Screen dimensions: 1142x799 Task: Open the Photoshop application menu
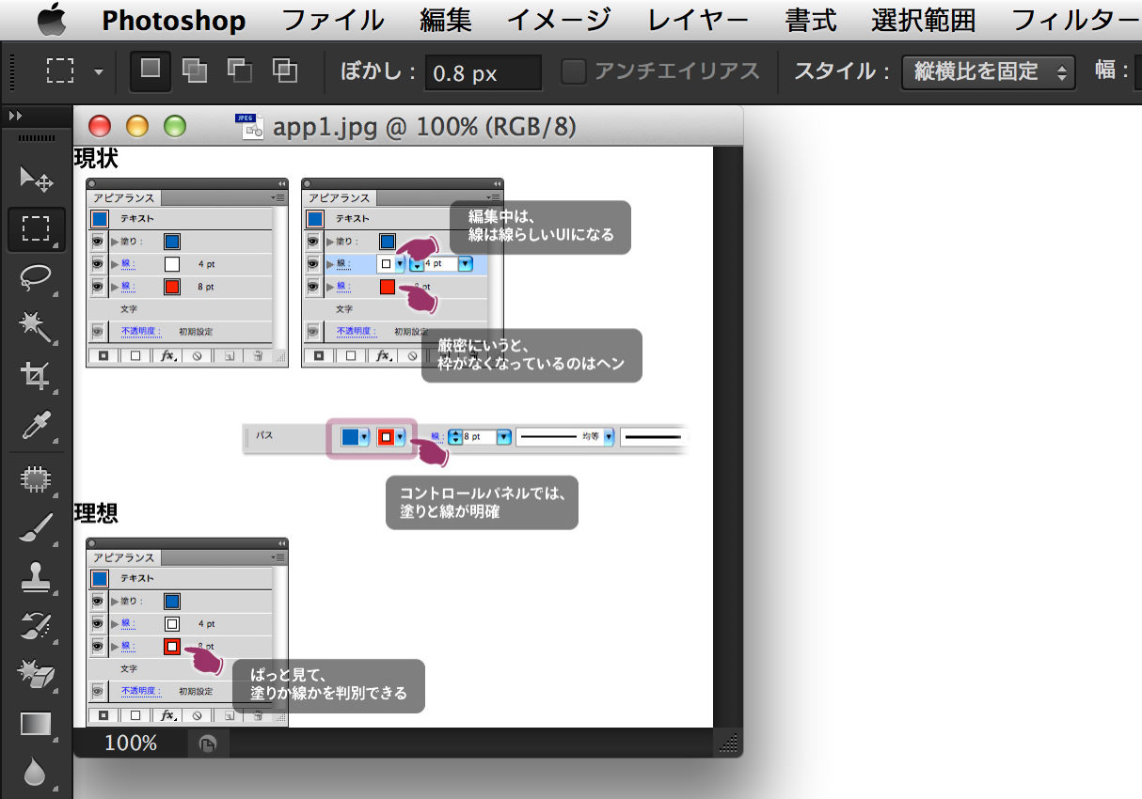(x=174, y=20)
